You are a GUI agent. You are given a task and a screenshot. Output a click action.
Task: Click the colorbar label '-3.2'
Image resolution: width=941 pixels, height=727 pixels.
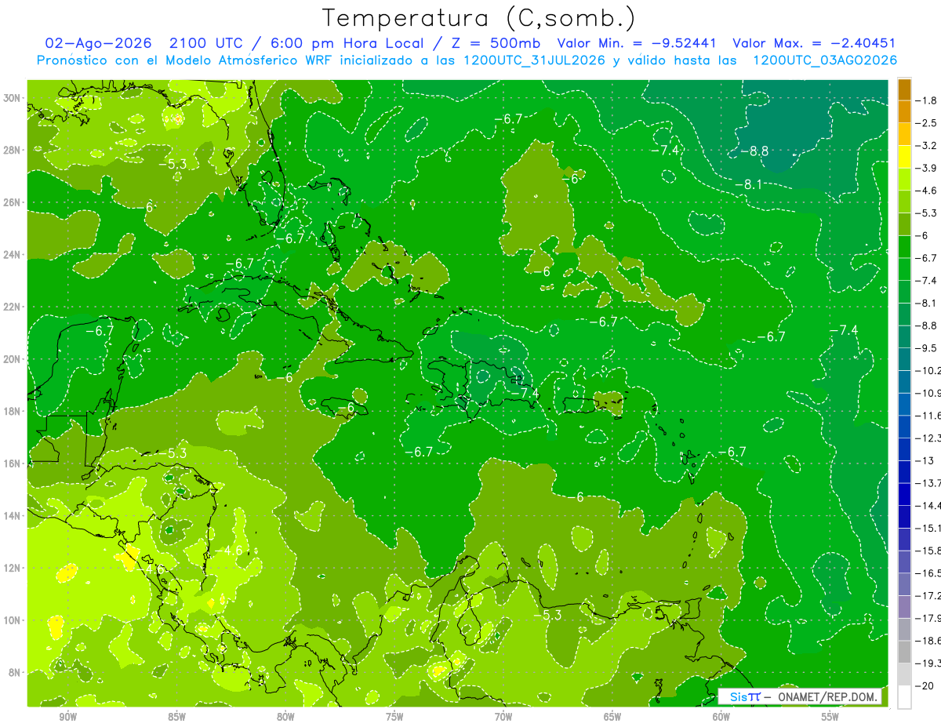(x=927, y=146)
